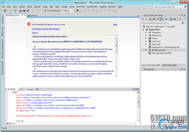
Task: Open the Unit Test menu
Action: (x=80, y=7)
